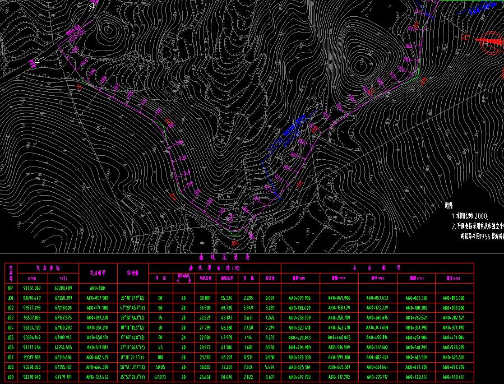Select the "说明" notes heading
The width and height of the screenshot is (504, 384).
[448, 205]
